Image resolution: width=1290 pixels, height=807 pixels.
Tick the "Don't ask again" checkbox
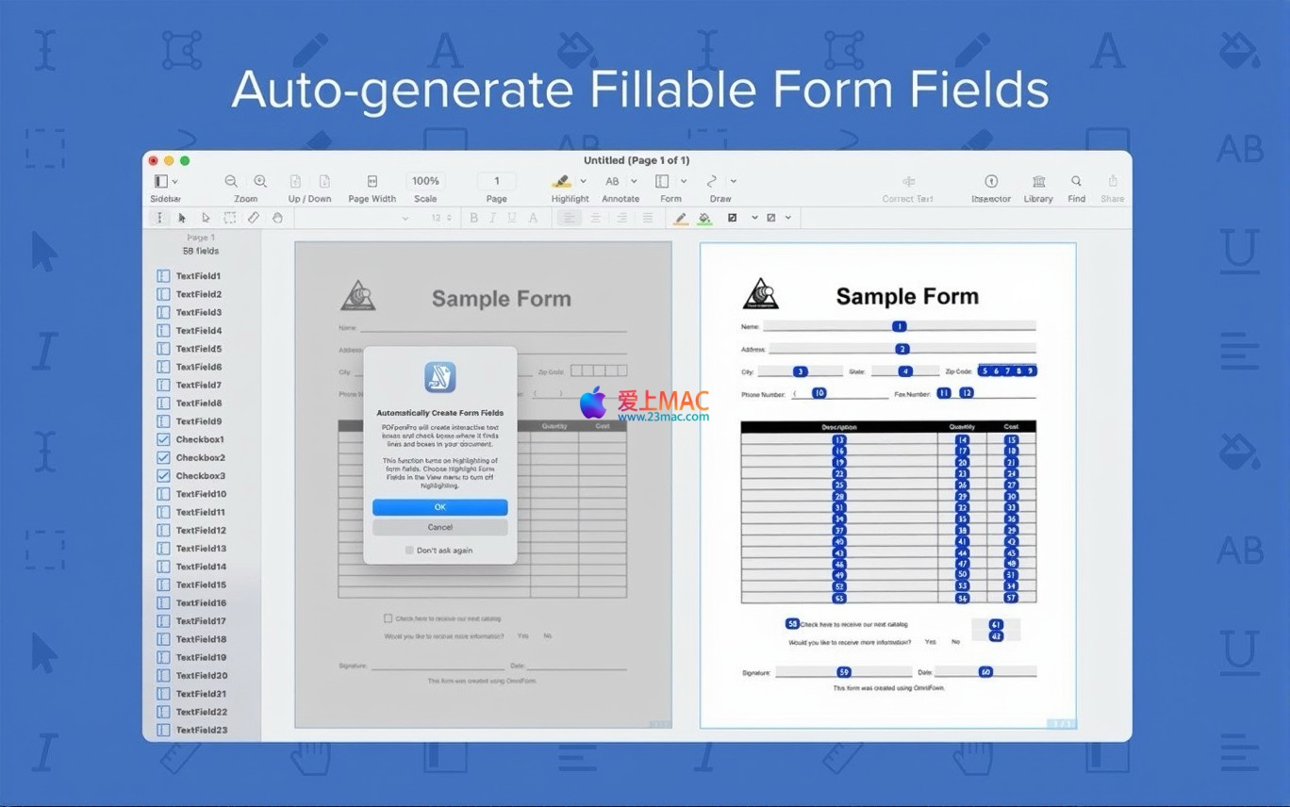(x=409, y=551)
